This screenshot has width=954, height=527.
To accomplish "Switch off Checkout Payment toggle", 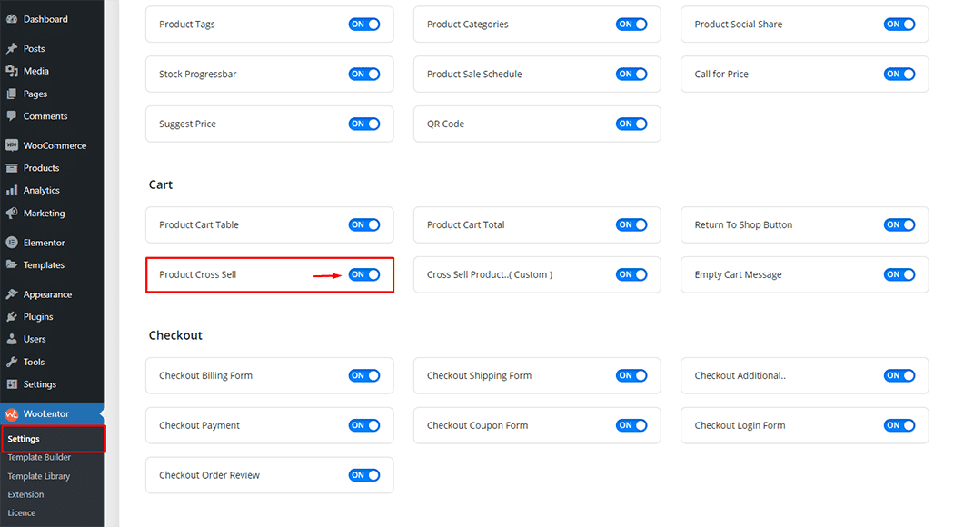I will [364, 425].
